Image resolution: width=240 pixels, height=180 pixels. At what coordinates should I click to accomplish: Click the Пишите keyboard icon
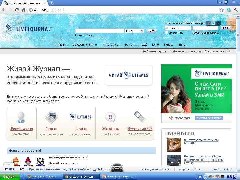pos(51,118)
